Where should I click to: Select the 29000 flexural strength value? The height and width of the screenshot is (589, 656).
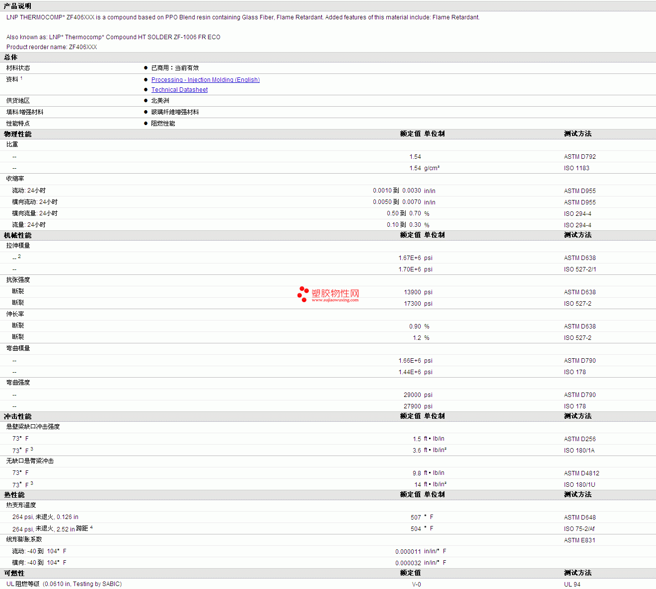[413, 395]
